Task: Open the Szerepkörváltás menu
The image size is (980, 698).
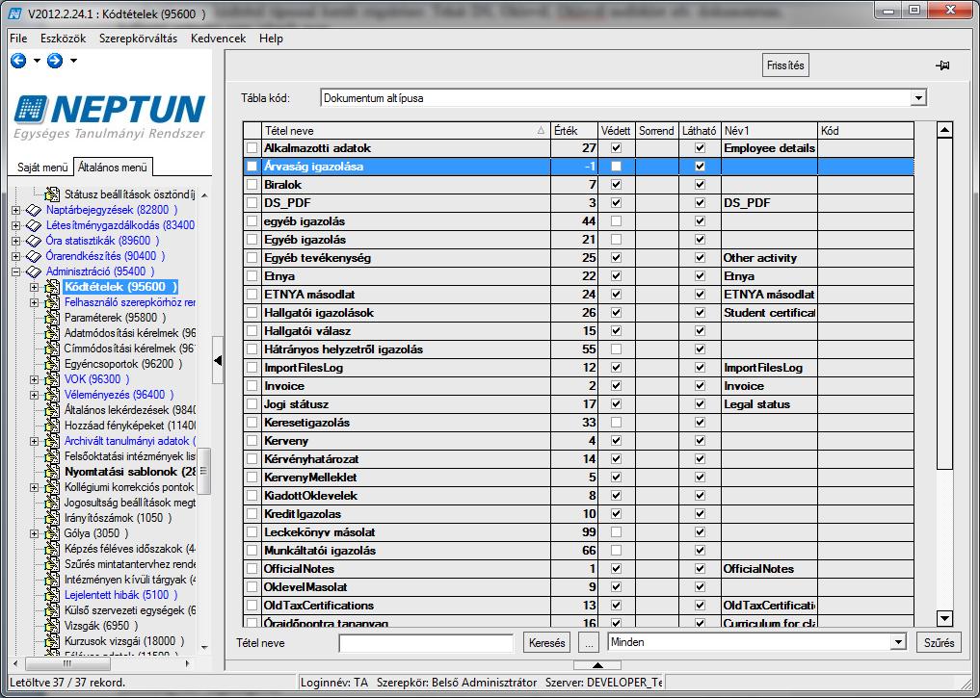Action: (x=138, y=39)
